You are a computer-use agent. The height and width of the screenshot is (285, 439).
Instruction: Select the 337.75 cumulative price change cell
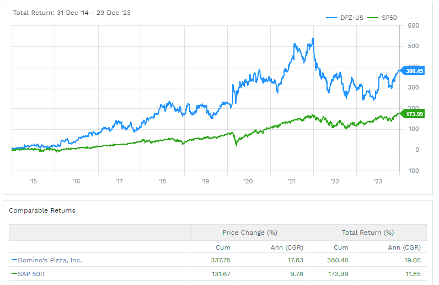[x=220, y=260]
